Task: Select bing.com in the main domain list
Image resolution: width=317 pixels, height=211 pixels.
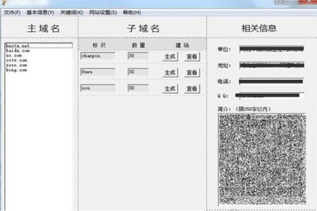Action: tap(16, 70)
